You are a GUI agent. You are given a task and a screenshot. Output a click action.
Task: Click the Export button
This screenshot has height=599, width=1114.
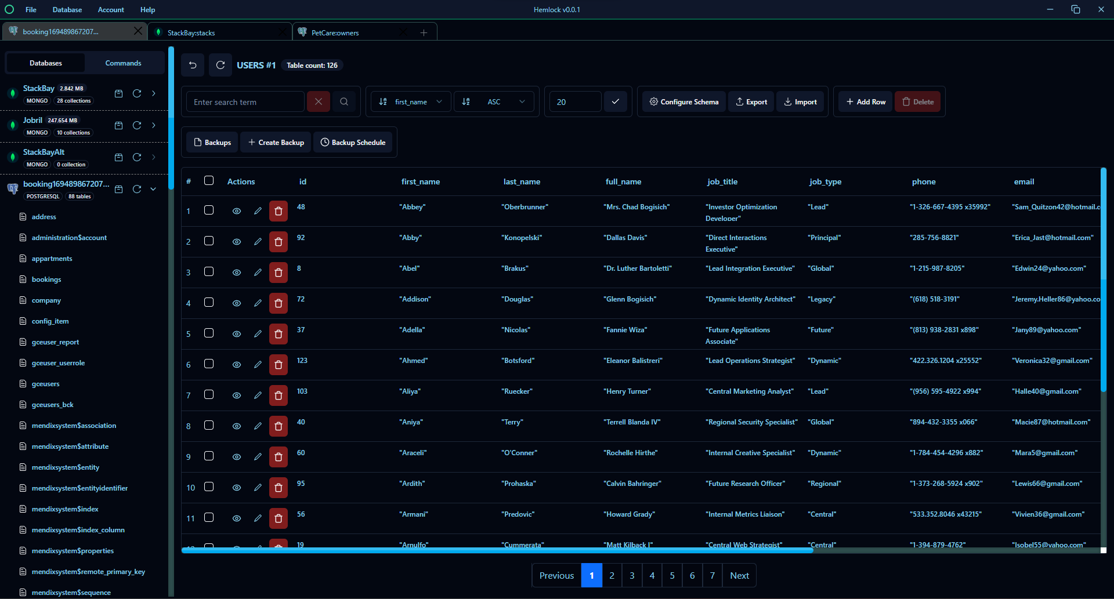[751, 101]
